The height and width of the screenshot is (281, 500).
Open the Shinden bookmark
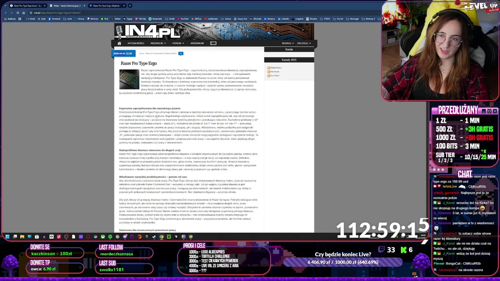pos(311,19)
